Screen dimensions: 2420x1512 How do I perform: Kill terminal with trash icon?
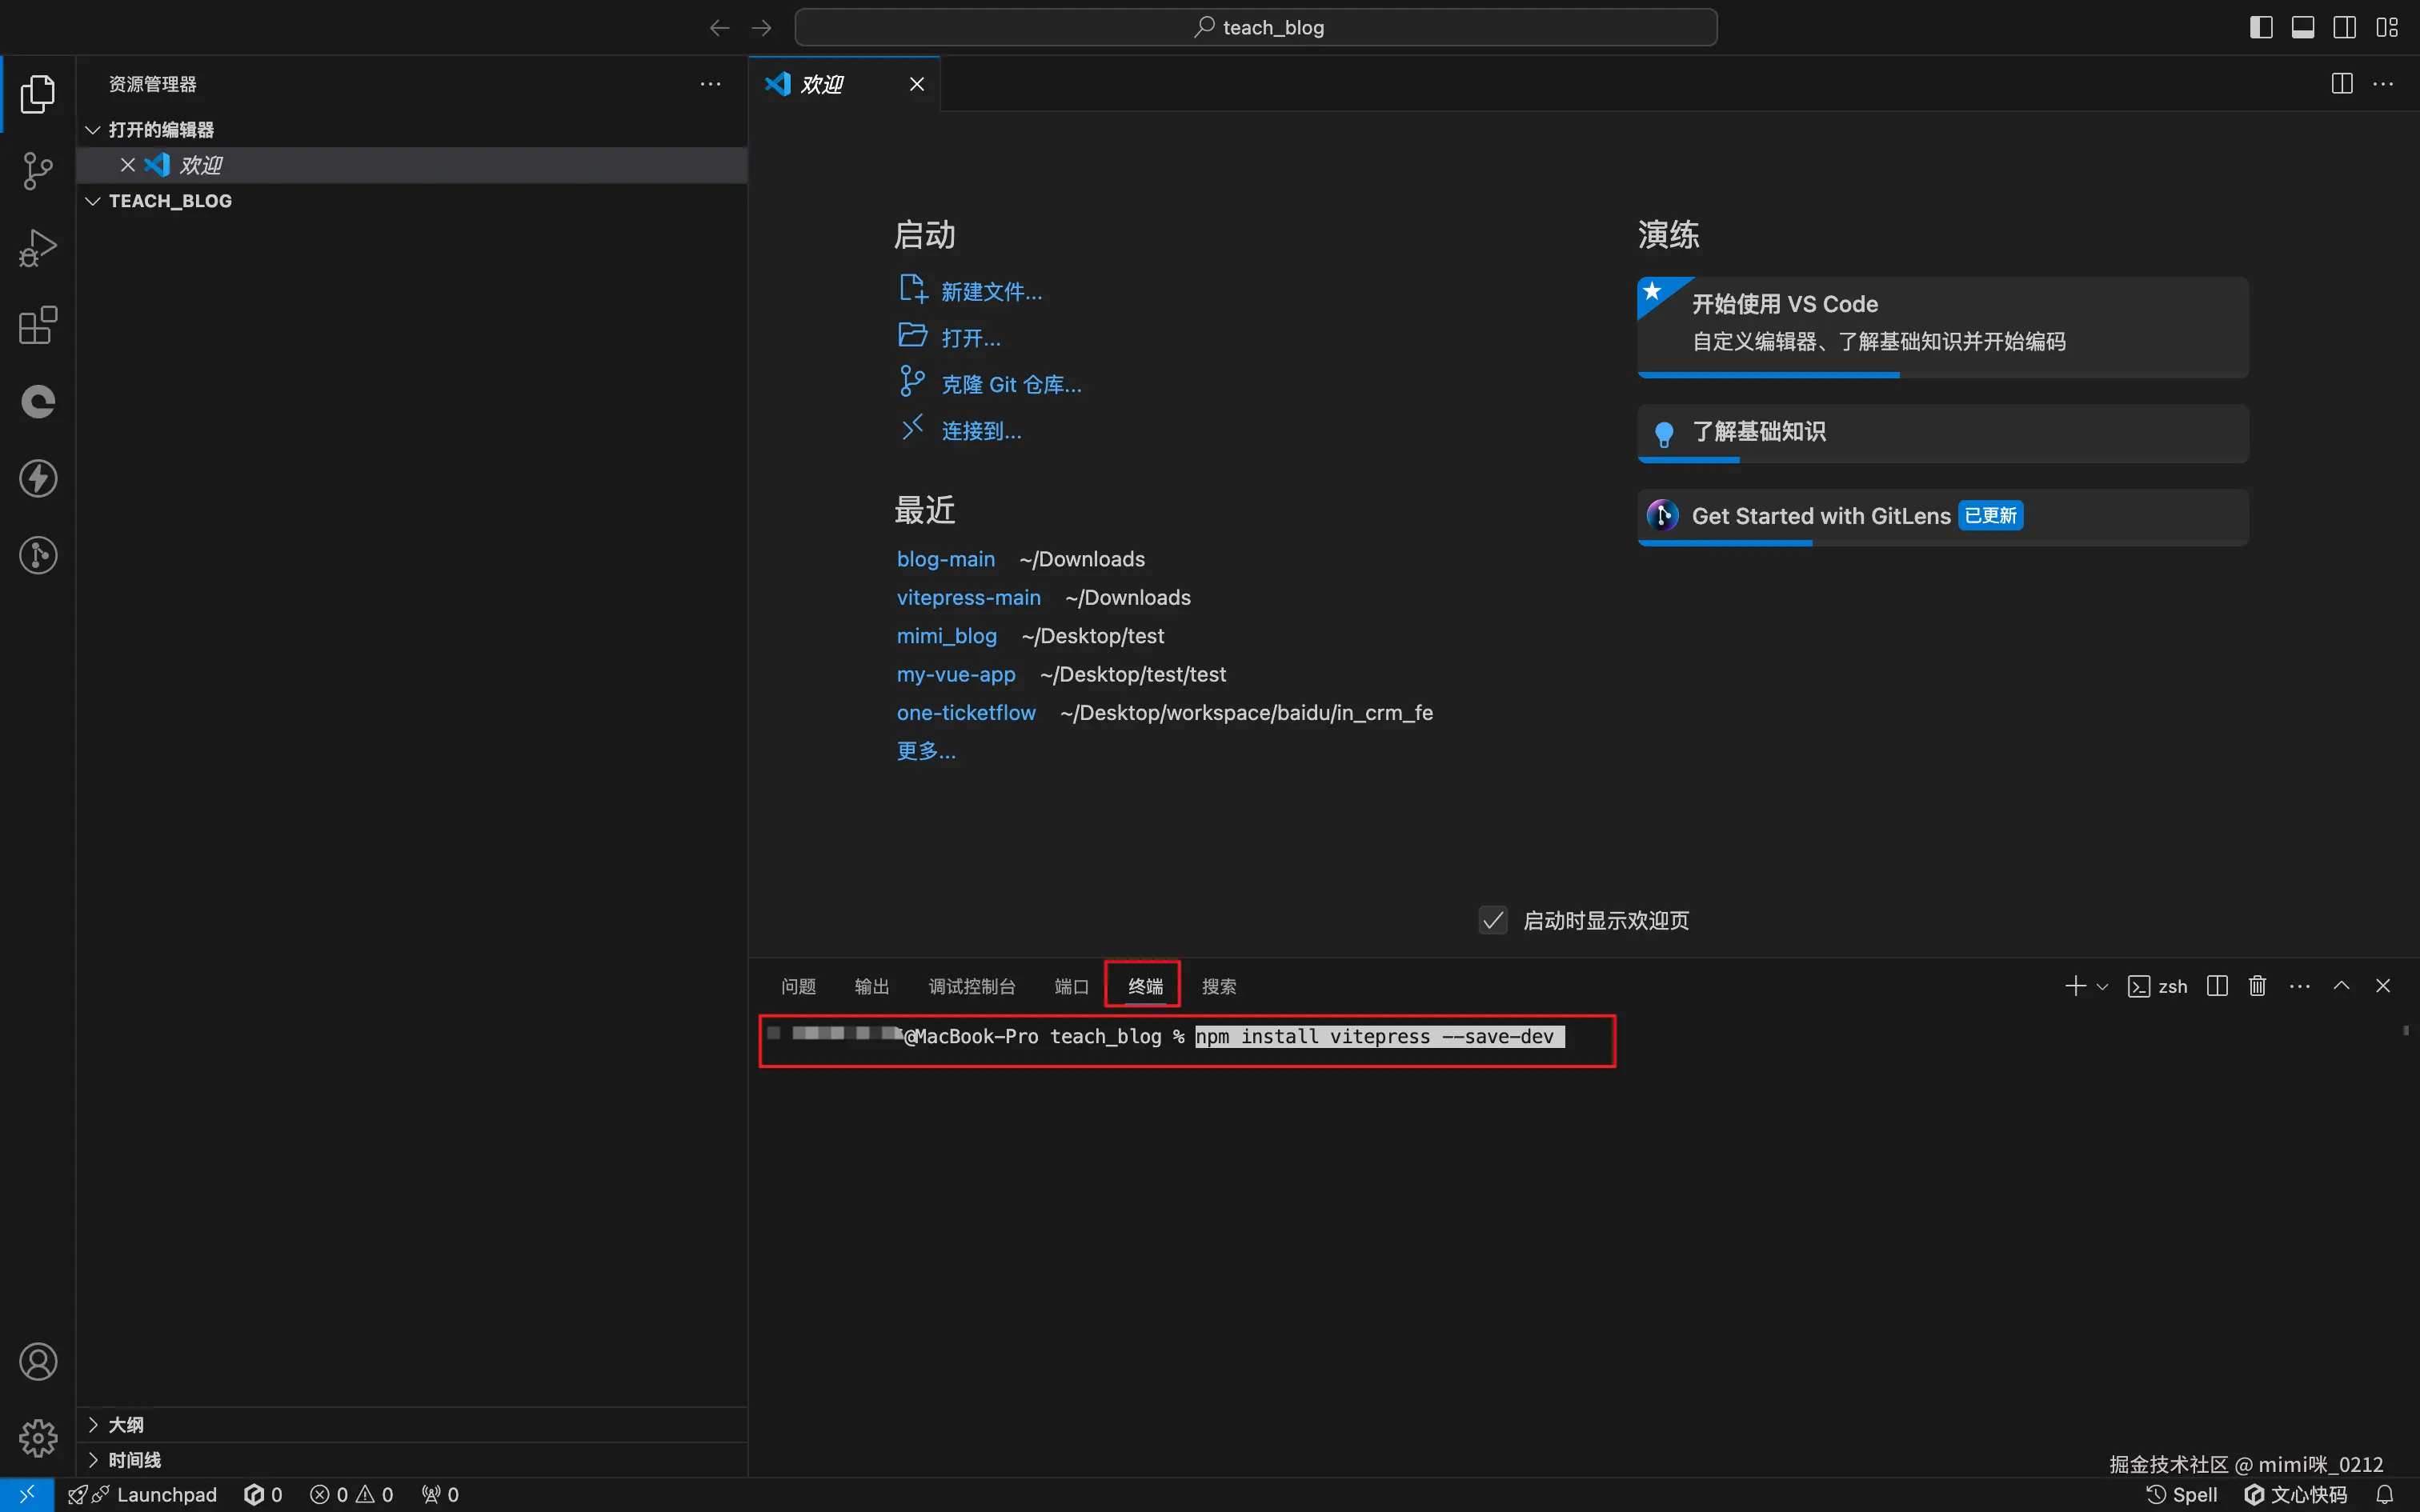(x=2257, y=986)
